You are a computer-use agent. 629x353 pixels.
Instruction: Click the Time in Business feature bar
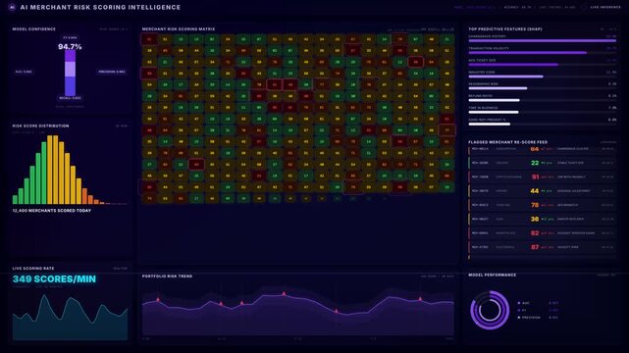[x=494, y=112]
